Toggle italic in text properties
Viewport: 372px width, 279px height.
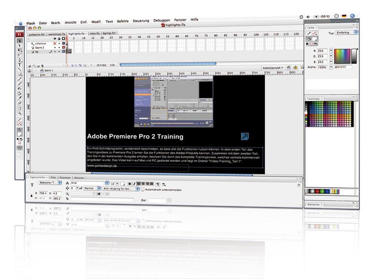(x=134, y=184)
